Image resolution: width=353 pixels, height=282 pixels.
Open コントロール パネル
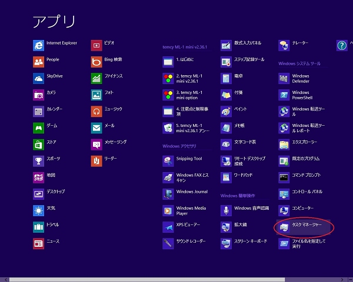tap(284, 194)
